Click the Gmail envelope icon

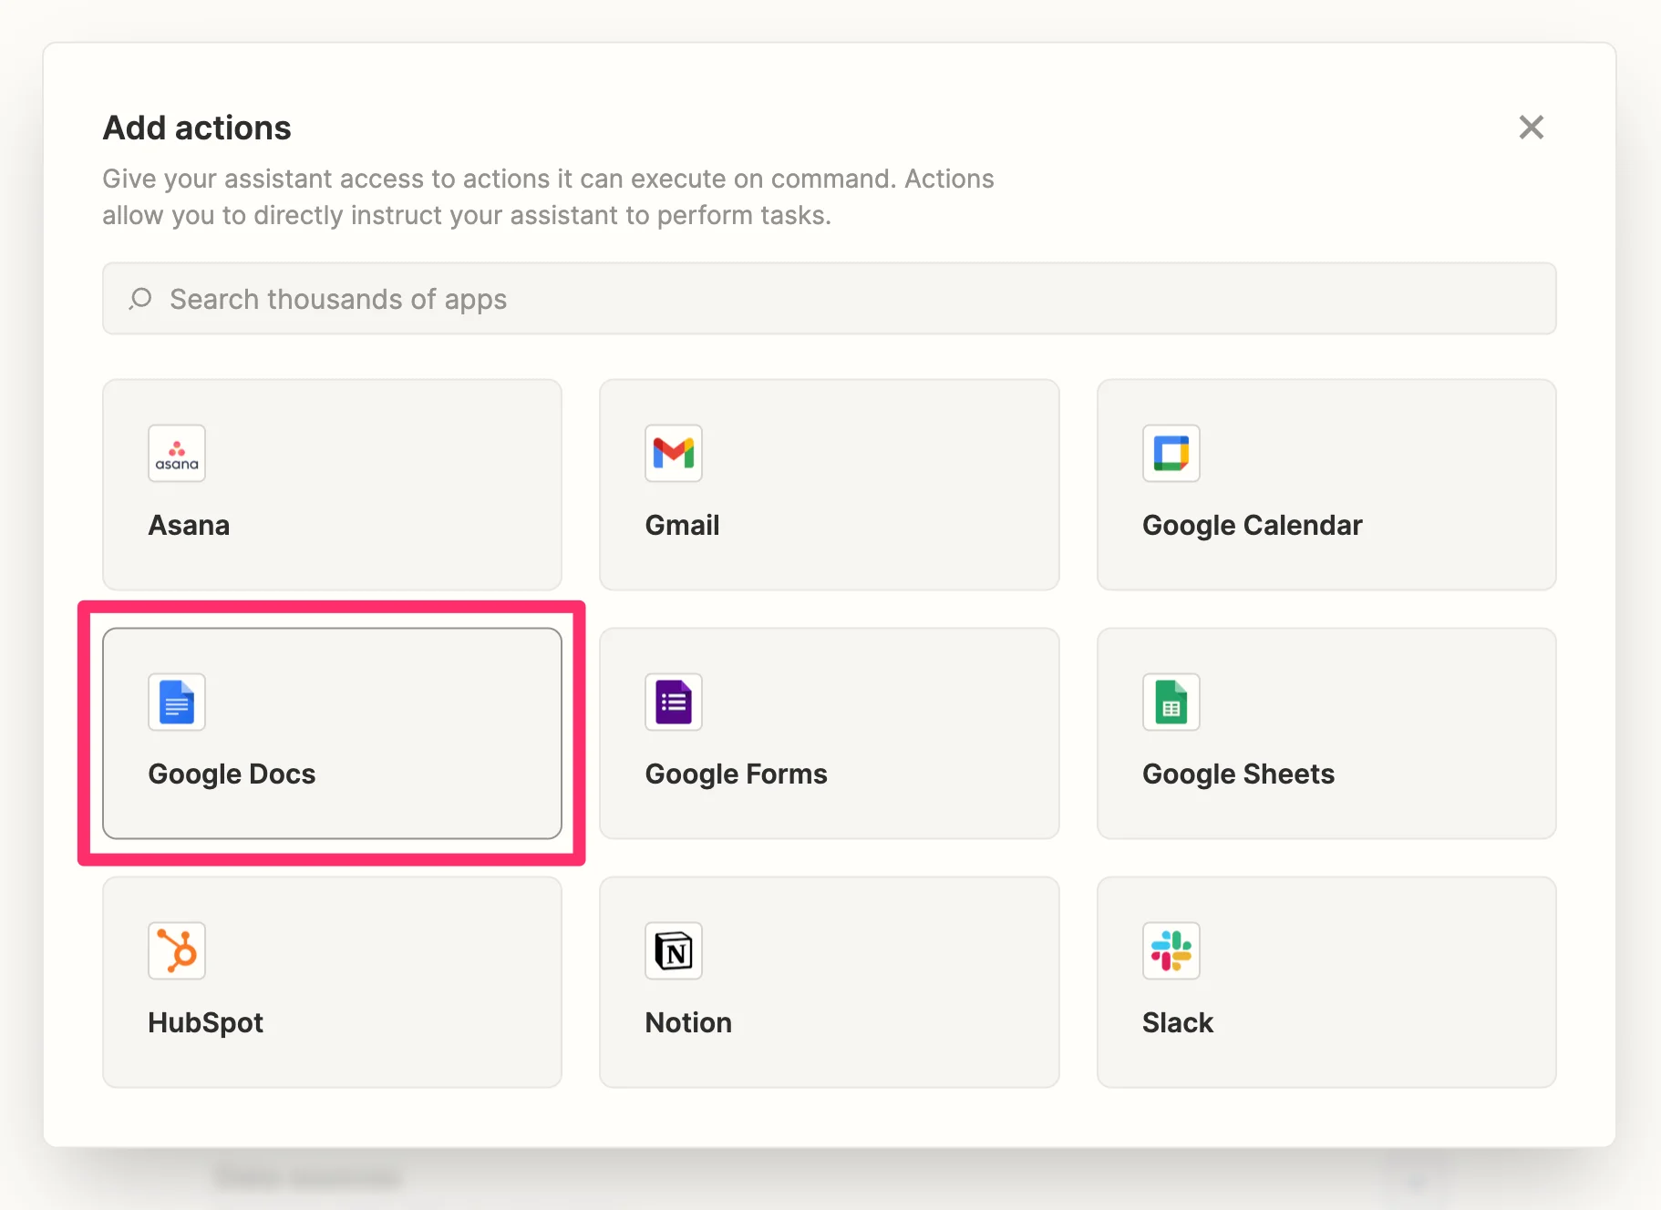674,453
